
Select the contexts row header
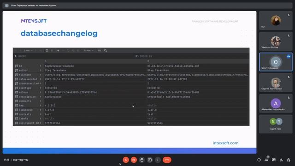29,114
